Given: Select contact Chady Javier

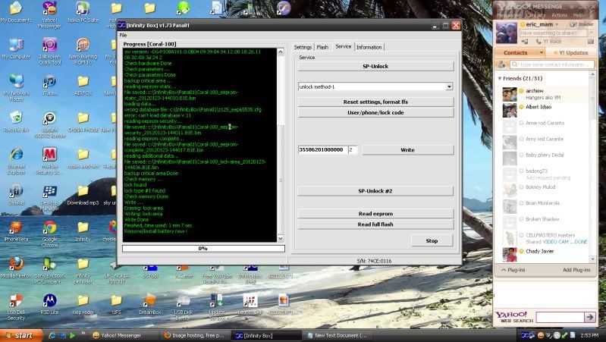Looking at the screenshot, I should (x=539, y=251).
